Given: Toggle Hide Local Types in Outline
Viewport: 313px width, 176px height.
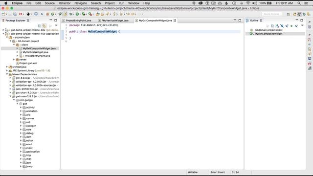Looking at the screenshot, I should 296,26.
